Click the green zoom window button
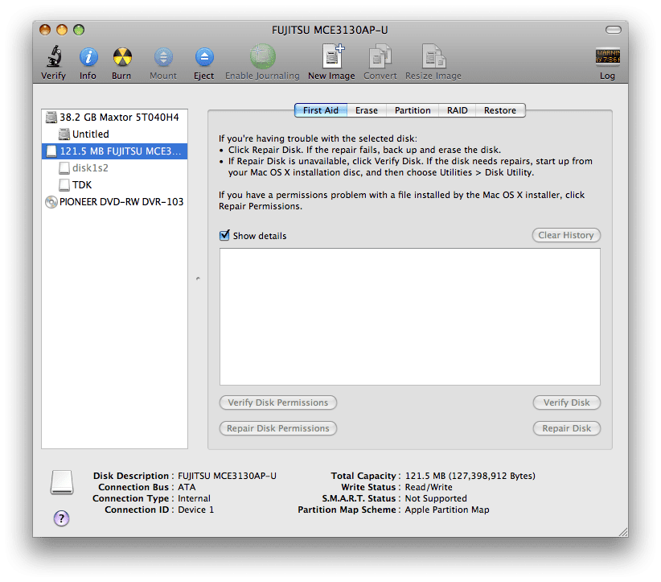661x582 pixels. coord(79,30)
